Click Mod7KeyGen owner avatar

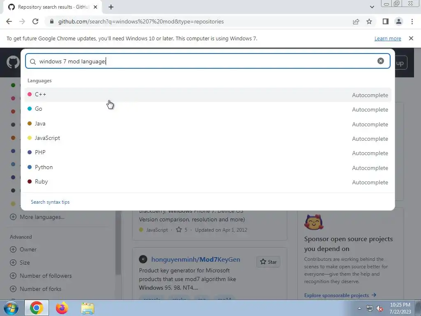[x=143, y=259]
